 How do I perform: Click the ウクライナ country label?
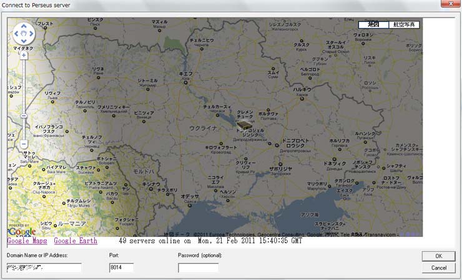(203, 128)
